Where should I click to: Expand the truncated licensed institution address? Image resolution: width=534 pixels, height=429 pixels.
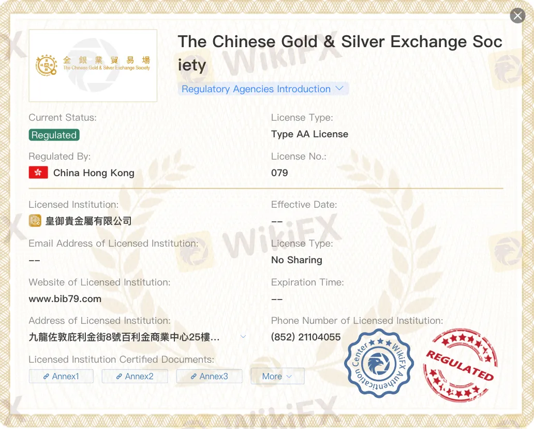[x=243, y=336]
